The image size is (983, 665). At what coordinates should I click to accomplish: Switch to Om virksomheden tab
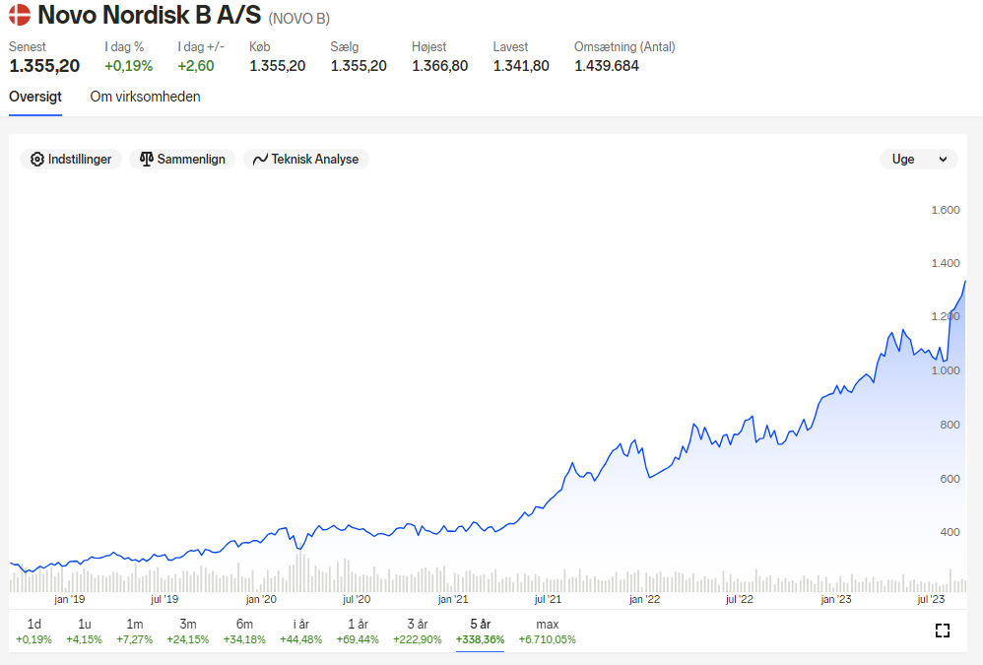(x=145, y=97)
